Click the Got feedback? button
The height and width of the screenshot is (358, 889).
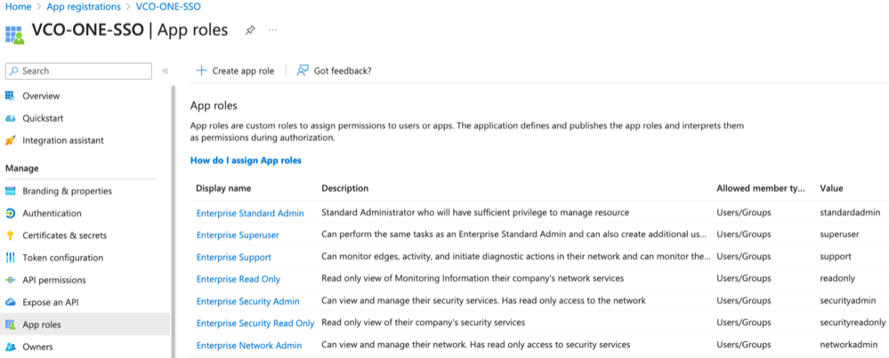(334, 71)
